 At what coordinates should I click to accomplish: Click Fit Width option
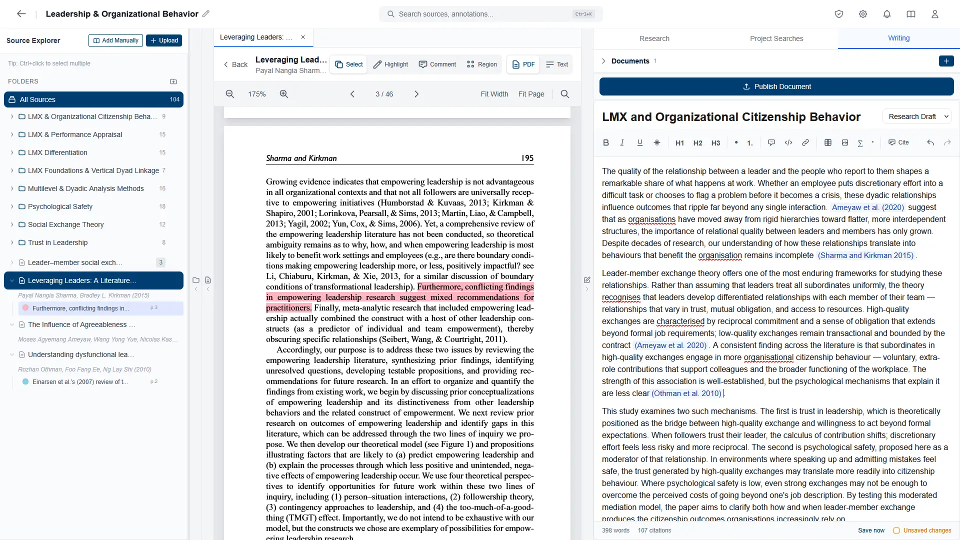[494, 94]
